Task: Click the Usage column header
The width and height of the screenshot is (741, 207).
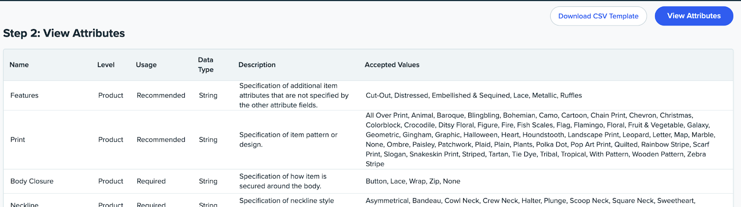Action: click(x=146, y=65)
